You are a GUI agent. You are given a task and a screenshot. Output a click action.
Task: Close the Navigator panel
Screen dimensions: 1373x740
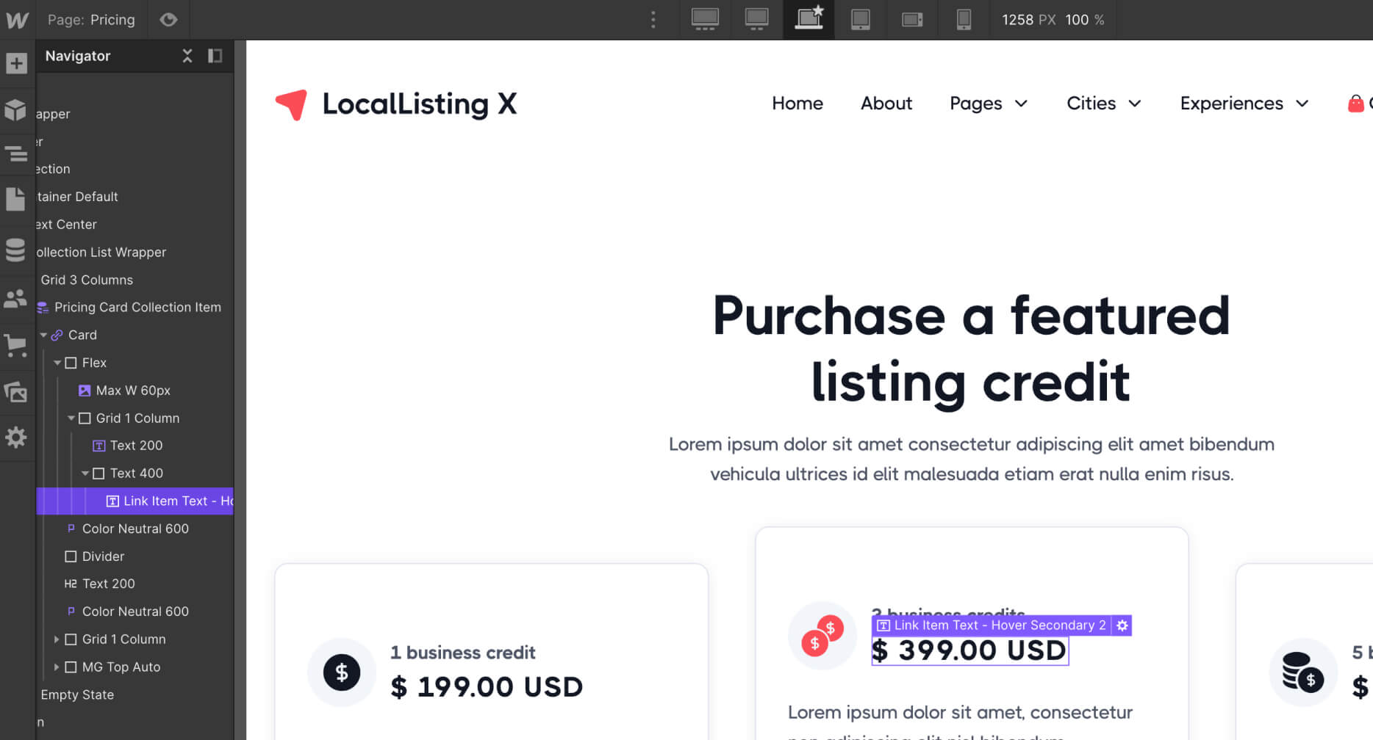[x=187, y=56]
